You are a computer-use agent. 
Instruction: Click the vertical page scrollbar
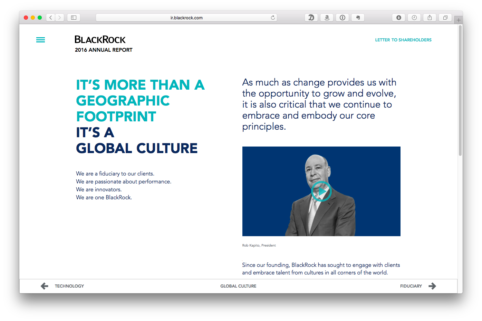point(460,91)
